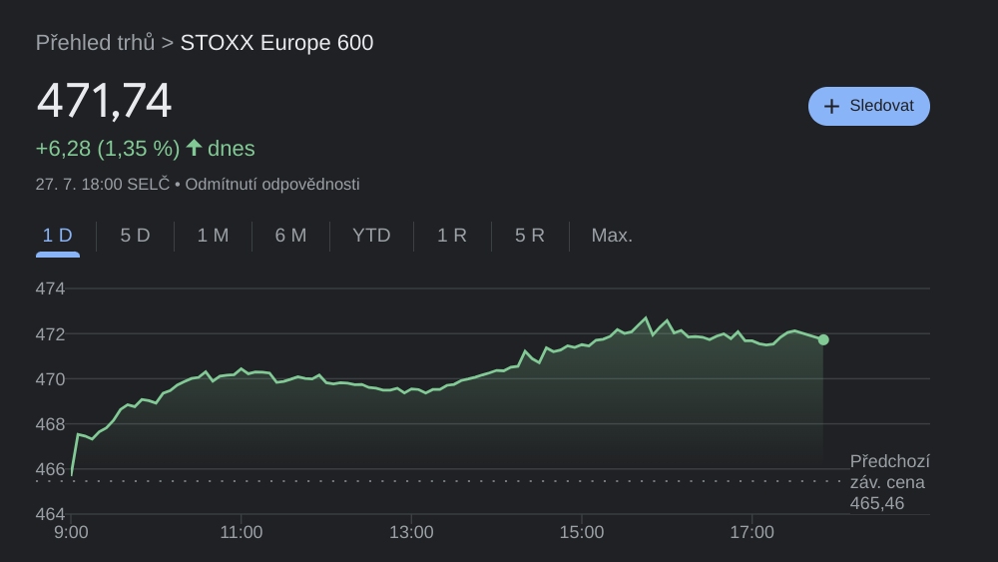998x562 pixels.
Task: Click the 15:00 time axis label
Action: (582, 532)
